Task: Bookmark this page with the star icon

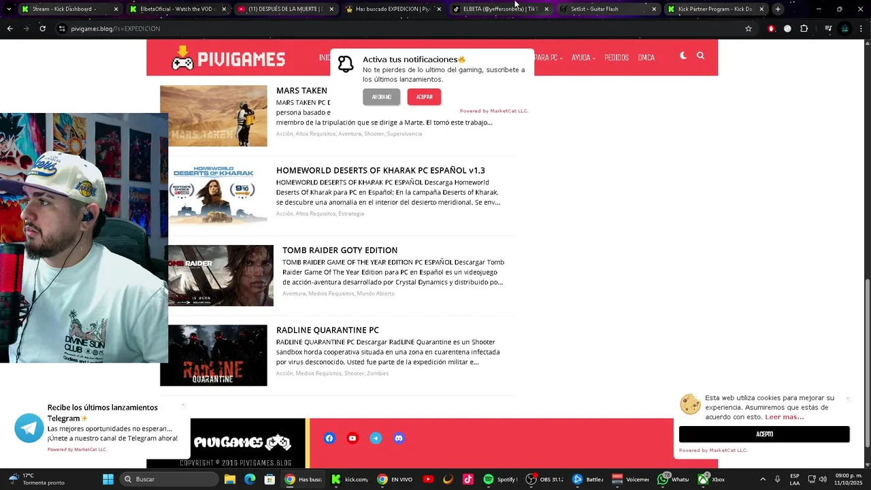Action: point(749,29)
